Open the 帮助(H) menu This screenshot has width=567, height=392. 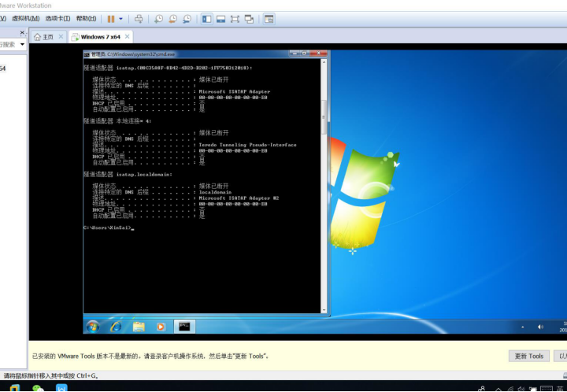(86, 18)
